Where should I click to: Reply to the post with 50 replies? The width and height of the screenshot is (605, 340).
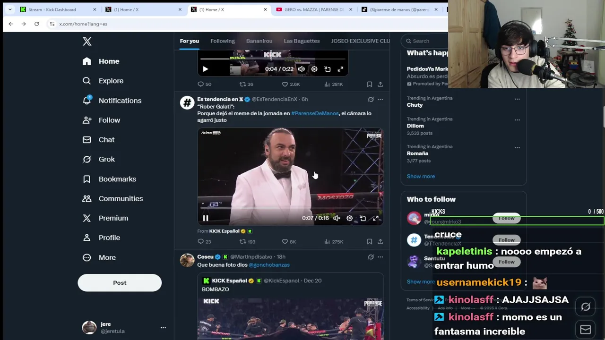point(204,84)
